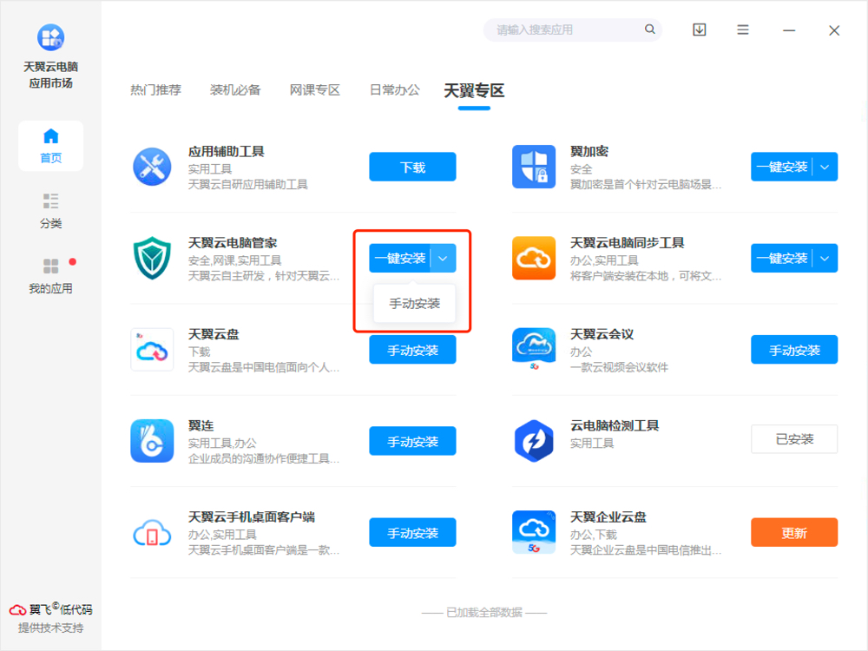This screenshot has width=868, height=651.
Task: Click 一键安装 for 天翼云电脑管家
Action: tap(399, 258)
